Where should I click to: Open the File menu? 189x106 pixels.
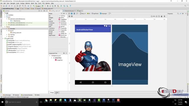(1, 3)
